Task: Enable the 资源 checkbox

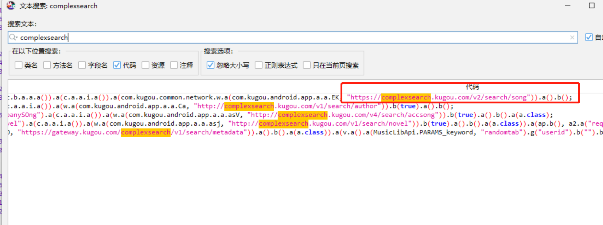Action: point(145,65)
